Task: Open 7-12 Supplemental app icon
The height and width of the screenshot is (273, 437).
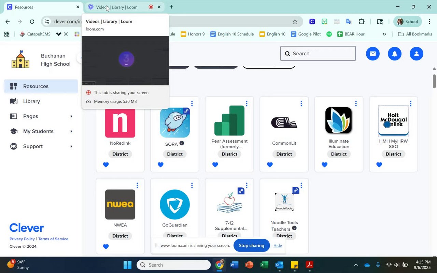Action: 229,202
